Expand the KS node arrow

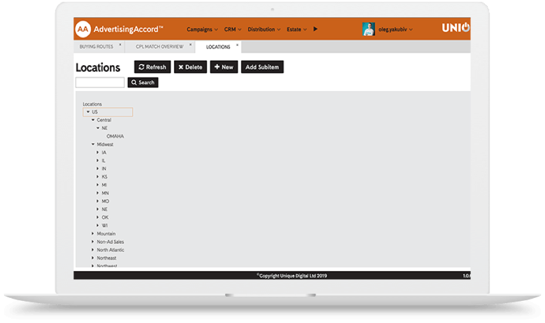(97, 177)
